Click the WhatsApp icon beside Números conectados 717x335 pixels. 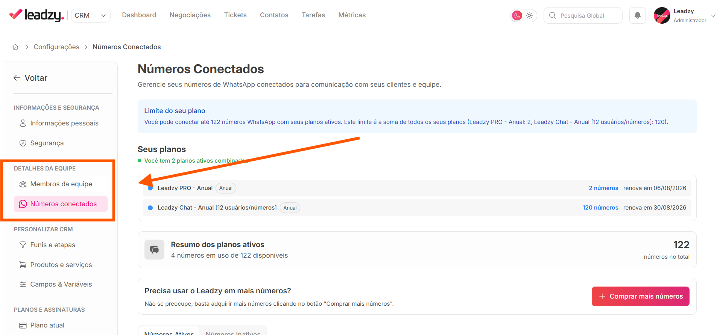click(23, 204)
